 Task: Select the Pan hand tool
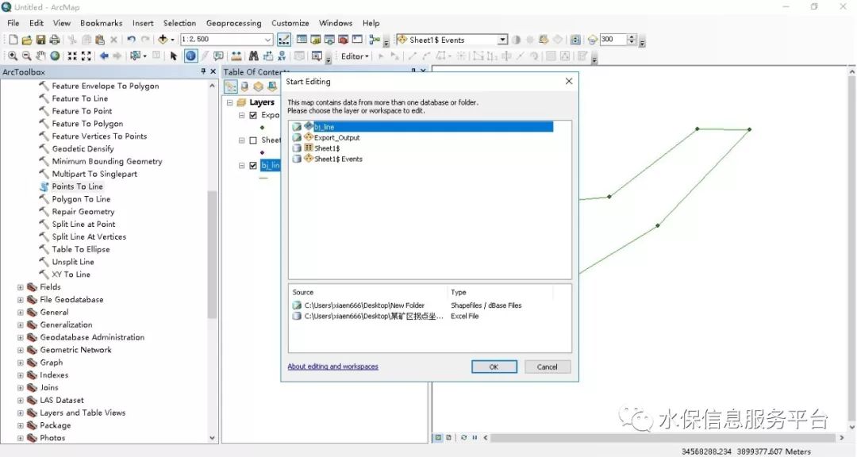(x=40, y=56)
